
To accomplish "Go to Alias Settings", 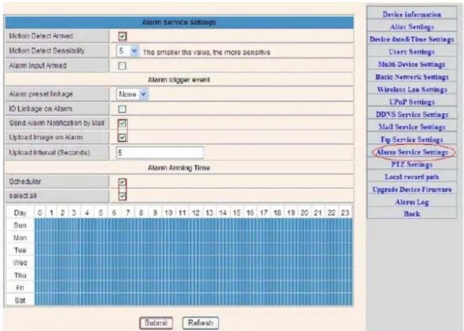I will (412, 27).
